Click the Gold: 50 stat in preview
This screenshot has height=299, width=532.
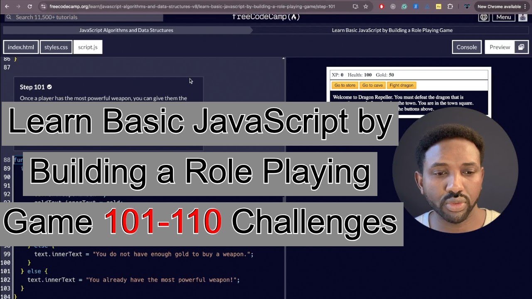[x=385, y=75]
